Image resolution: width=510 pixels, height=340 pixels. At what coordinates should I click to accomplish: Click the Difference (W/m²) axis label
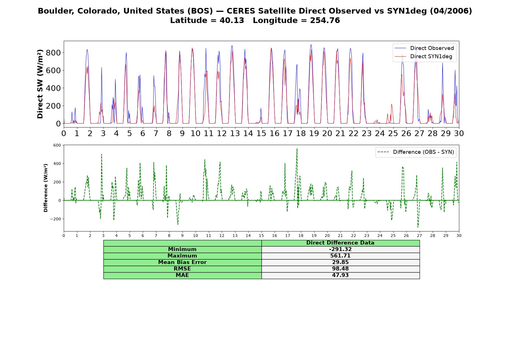click(x=46, y=188)
